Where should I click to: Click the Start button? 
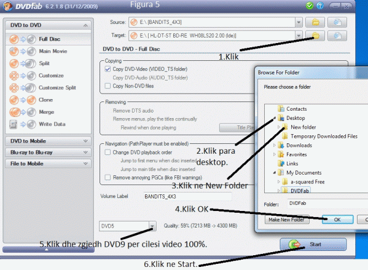pos(313,244)
